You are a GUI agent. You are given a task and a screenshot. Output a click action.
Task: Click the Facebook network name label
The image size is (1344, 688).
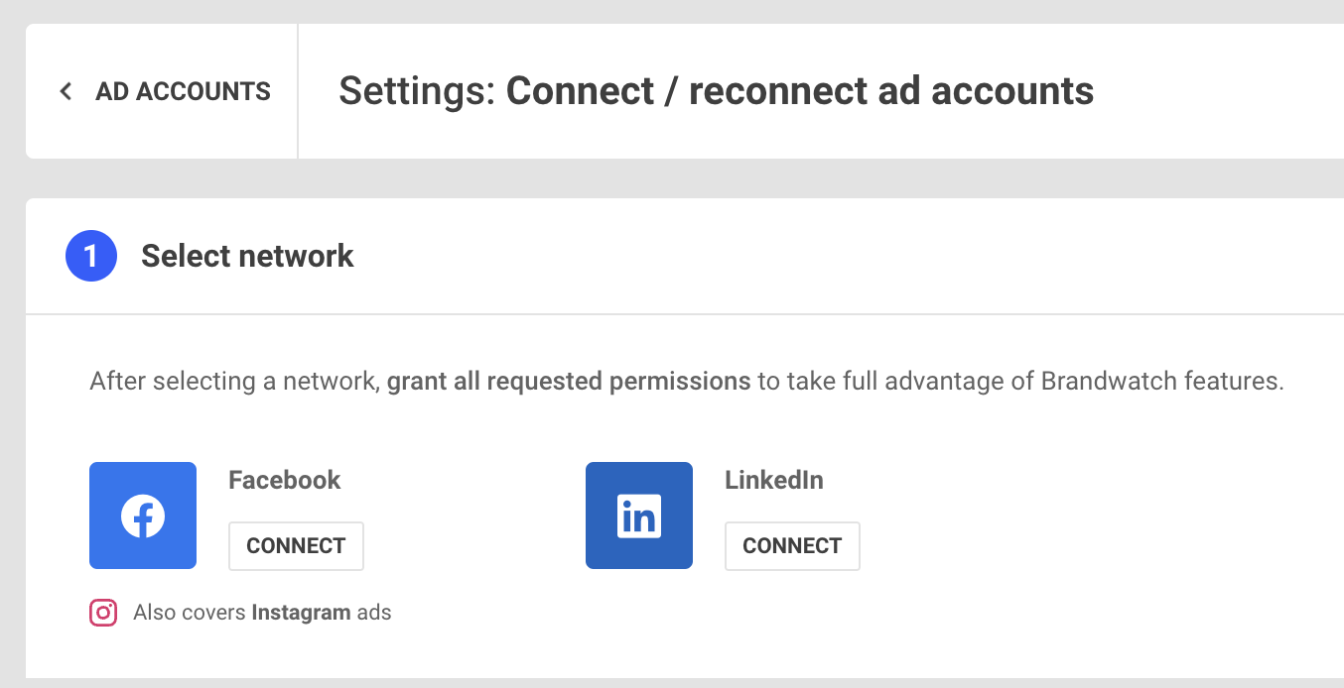284,480
